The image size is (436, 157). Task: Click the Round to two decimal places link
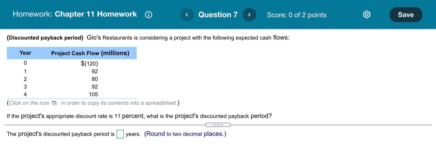(185, 134)
